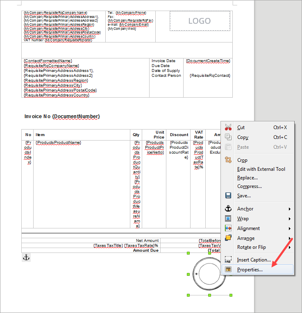Click the VAT Rate column header
302x313 pixels.
pos(199,135)
